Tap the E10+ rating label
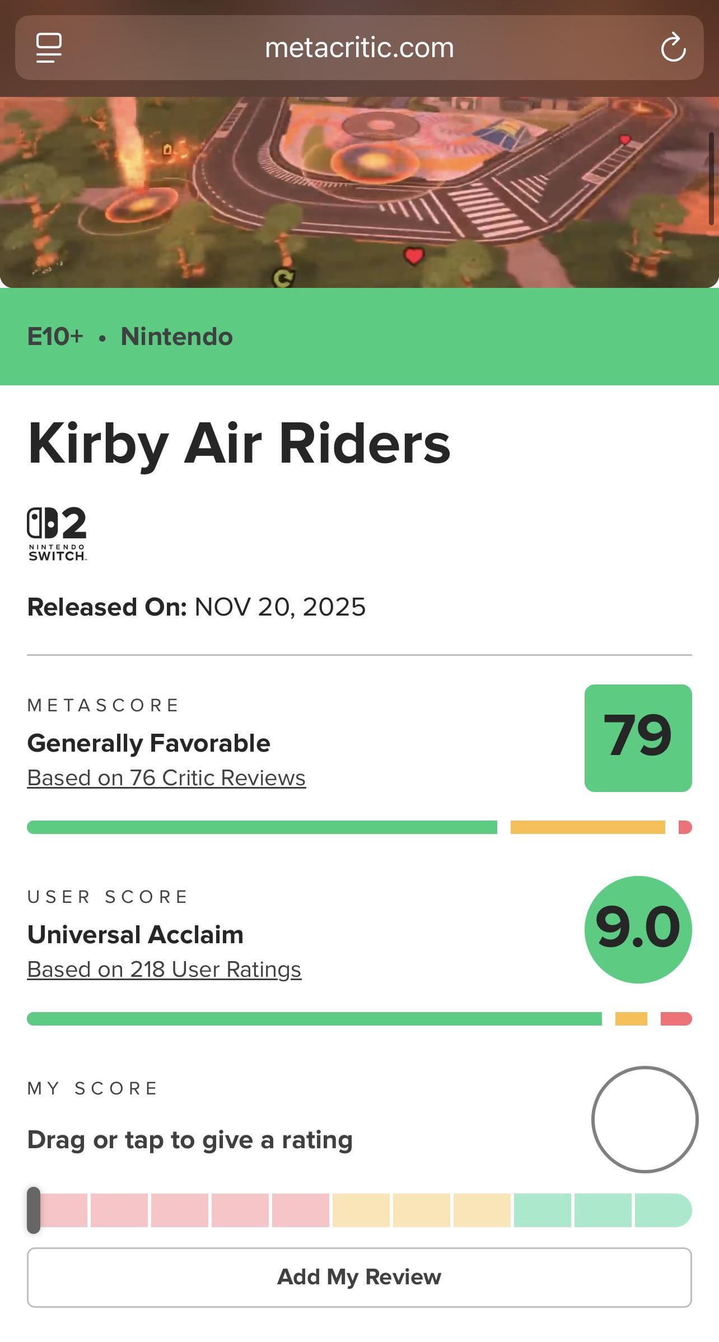The image size is (719, 1342). click(x=55, y=337)
